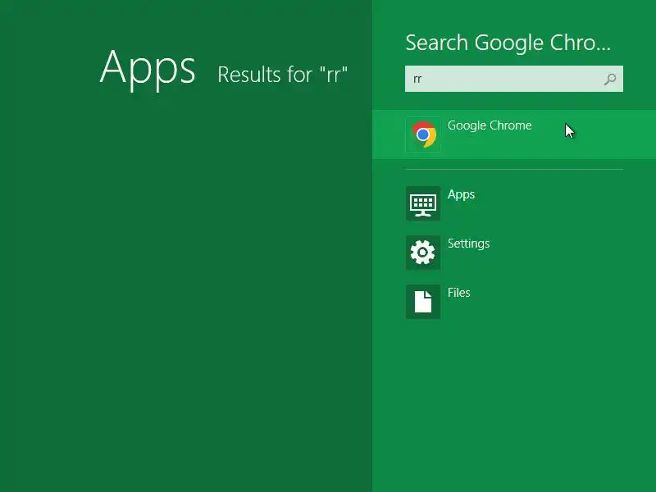Click the Google Chrome icon in search results

[423, 134]
